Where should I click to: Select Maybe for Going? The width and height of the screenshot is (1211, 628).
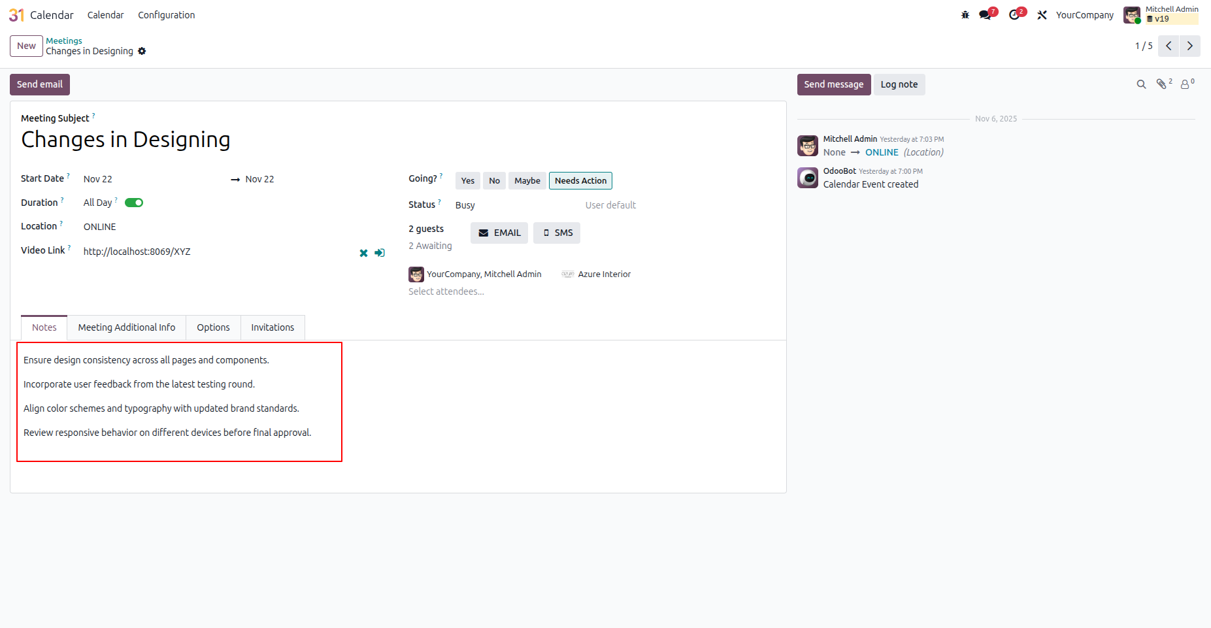click(527, 181)
